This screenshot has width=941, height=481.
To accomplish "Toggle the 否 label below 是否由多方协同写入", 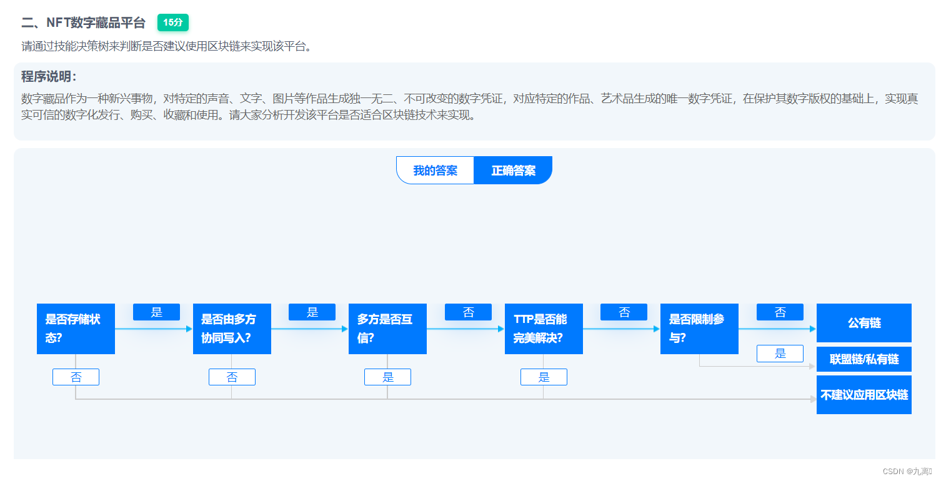I will click(x=232, y=377).
